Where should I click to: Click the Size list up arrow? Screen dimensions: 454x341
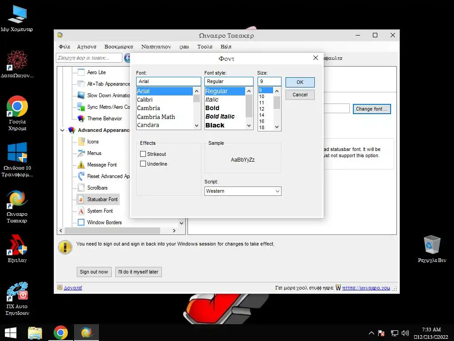[277, 91]
